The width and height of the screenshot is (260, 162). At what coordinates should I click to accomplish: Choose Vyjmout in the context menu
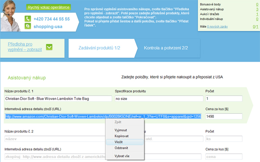(125, 130)
